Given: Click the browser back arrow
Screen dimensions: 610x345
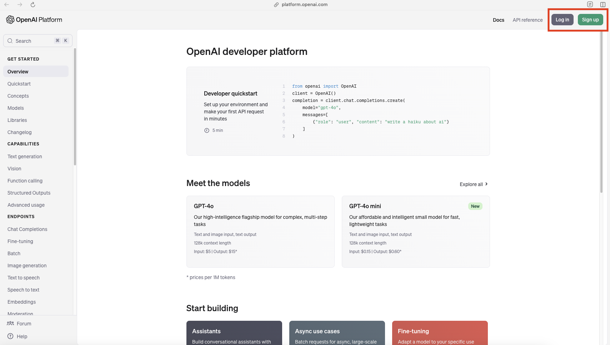Looking at the screenshot, I should [x=7, y=5].
